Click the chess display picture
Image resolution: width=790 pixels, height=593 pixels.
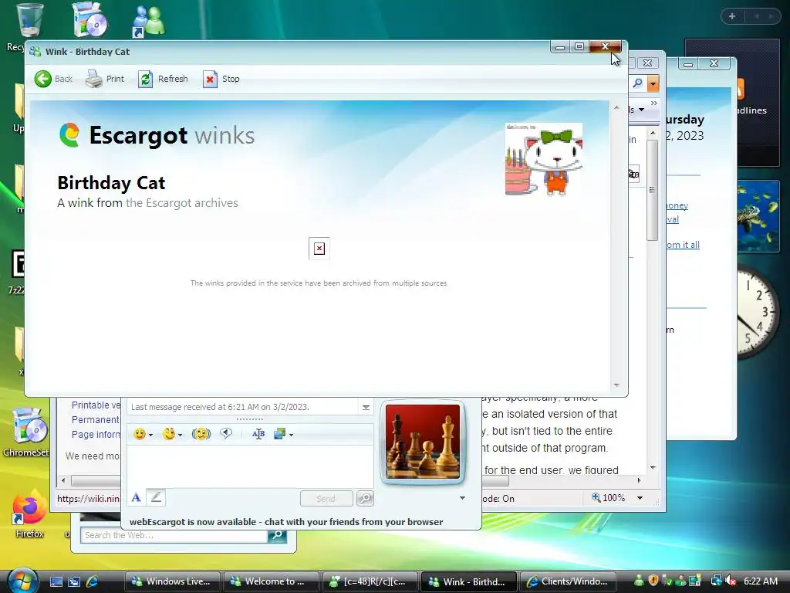[423, 442]
